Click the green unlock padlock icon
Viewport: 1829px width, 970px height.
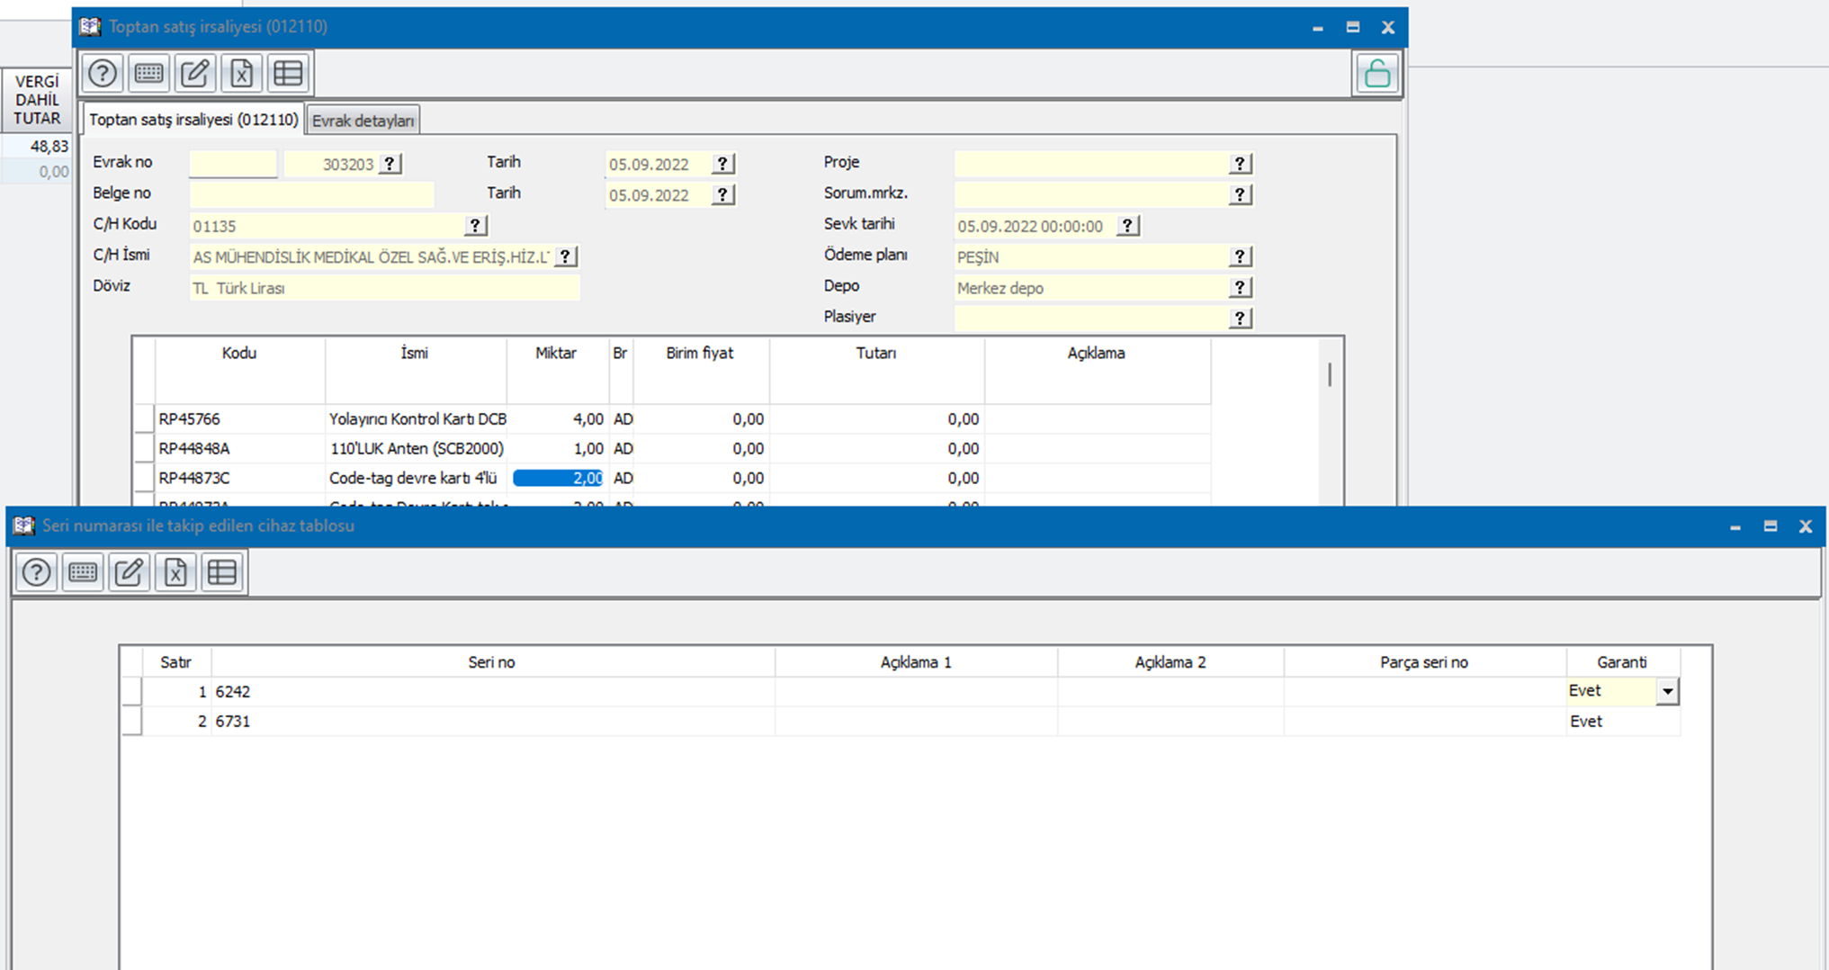pos(1376,73)
